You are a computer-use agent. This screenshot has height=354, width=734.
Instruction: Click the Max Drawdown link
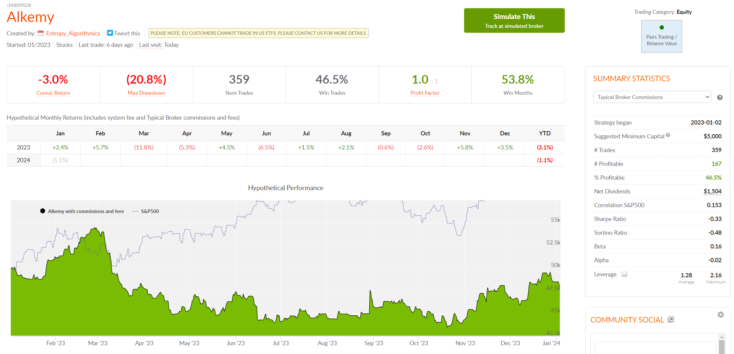pyautogui.click(x=146, y=93)
